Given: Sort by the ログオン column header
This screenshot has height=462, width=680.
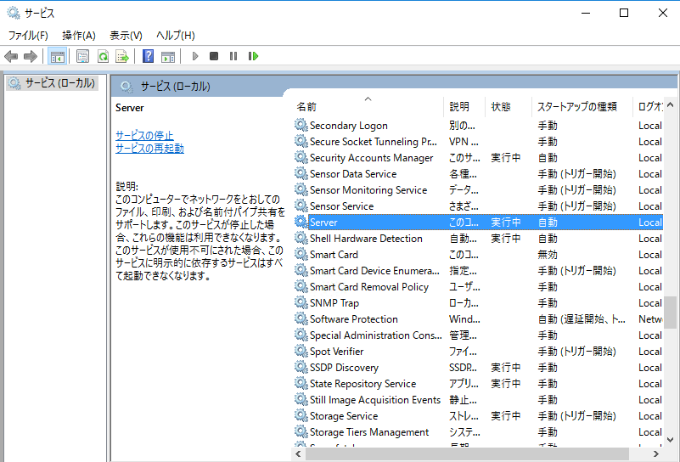Looking at the screenshot, I should 648,106.
